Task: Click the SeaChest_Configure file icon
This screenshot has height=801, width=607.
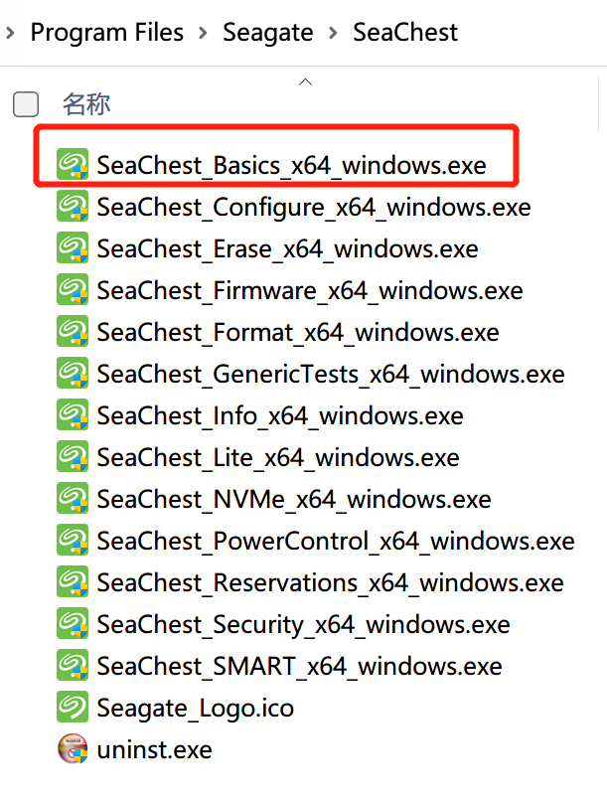Action: coord(74,207)
